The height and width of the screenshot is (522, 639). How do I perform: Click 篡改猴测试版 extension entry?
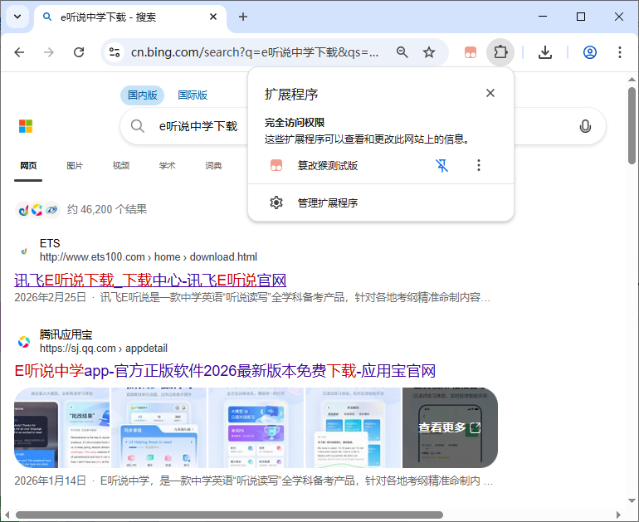[328, 165]
